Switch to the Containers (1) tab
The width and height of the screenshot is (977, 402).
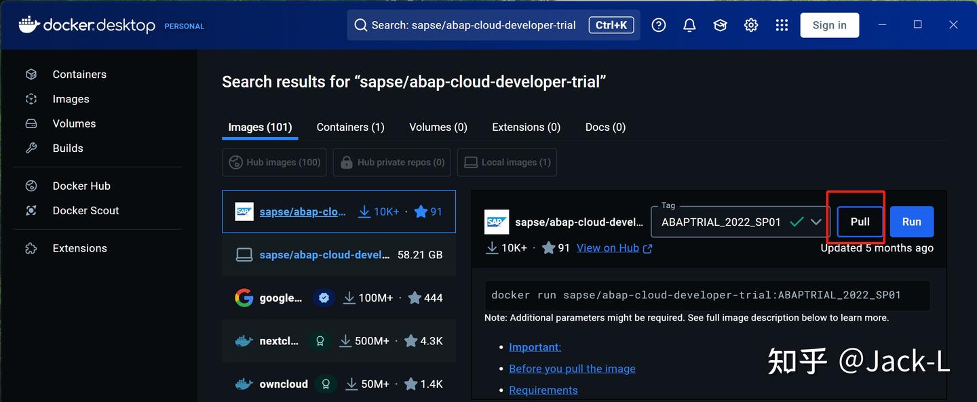[x=350, y=127]
